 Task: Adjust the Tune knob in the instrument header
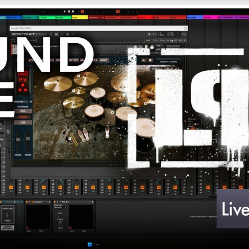tap(152, 47)
